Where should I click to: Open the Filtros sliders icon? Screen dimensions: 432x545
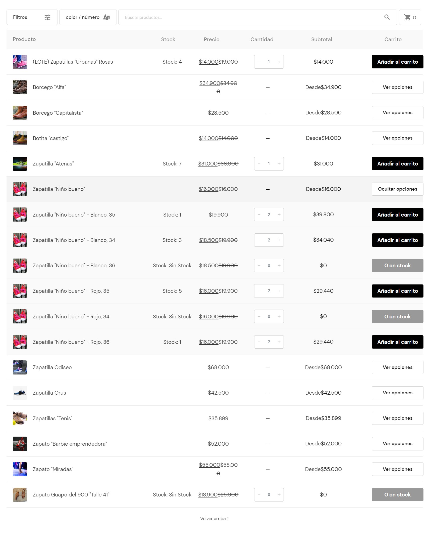[47, 17]
